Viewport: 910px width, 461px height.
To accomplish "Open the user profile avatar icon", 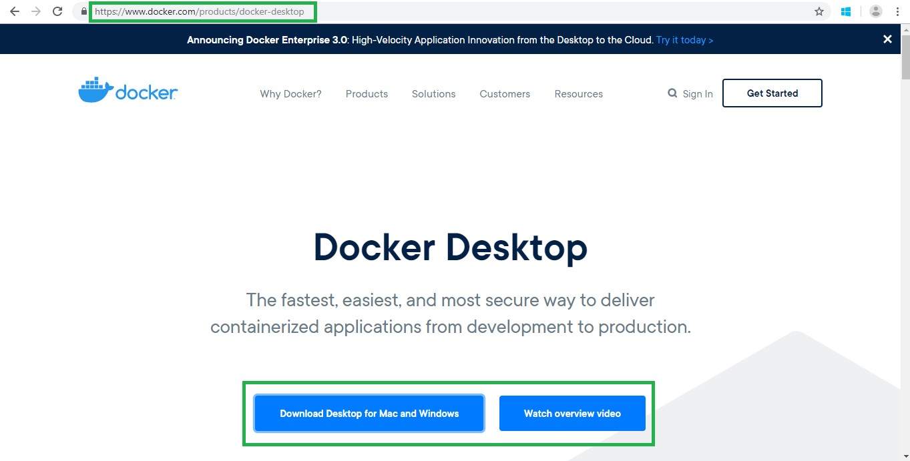I will (876, 11).
